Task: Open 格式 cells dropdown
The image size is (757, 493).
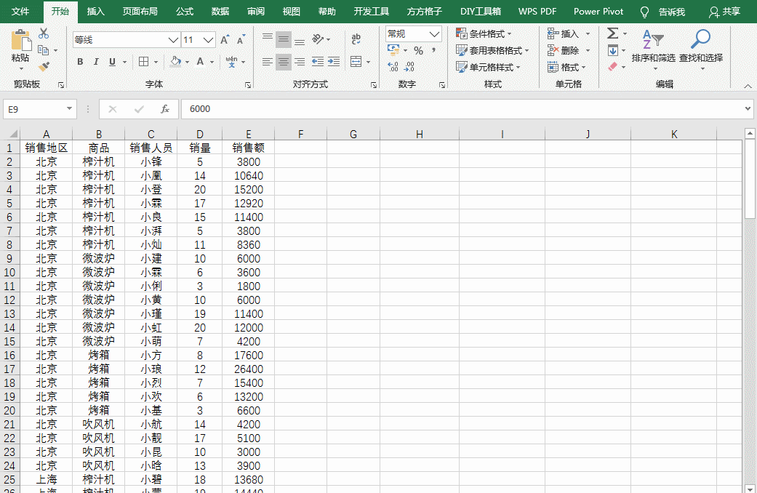Action: (566, 67)
